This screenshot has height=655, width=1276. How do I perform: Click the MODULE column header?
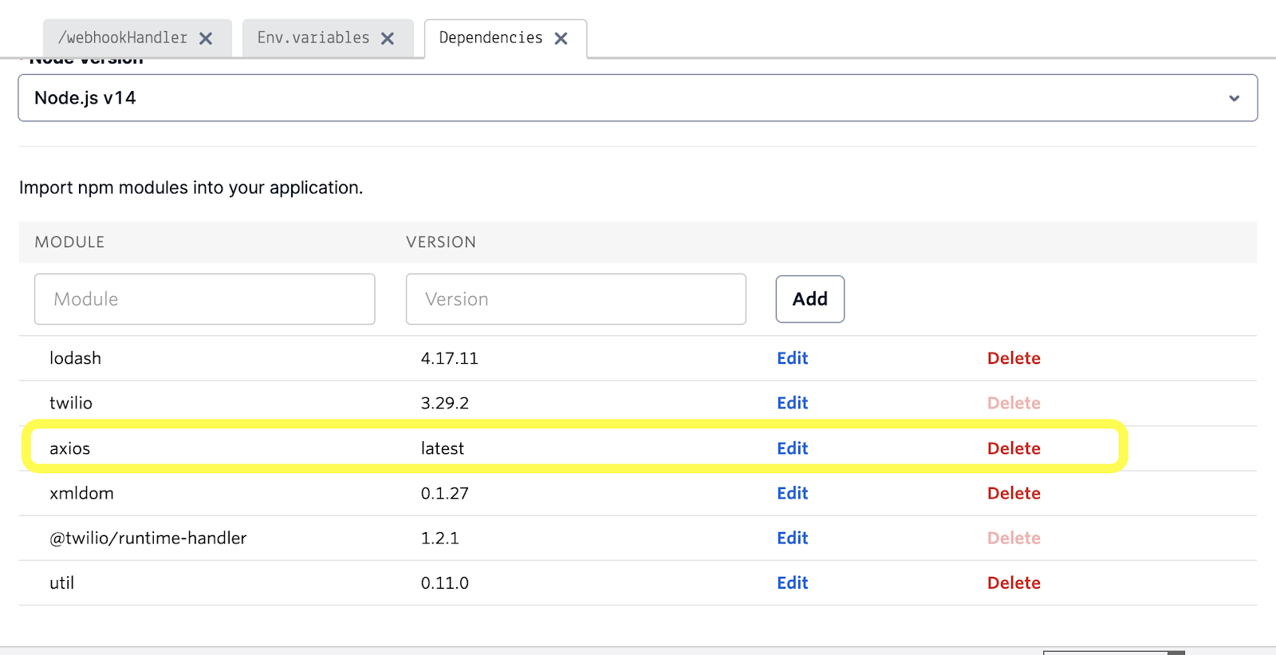[x=69, y=242]
